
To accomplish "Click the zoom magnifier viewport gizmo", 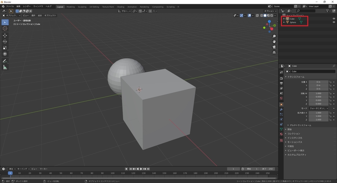I will point(274,36).
